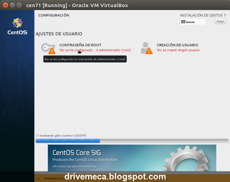Click the cen71 VirtualBox window title
Image resolution: width=230 pixels, height=182 pixels.
click(x=77, y=5)
